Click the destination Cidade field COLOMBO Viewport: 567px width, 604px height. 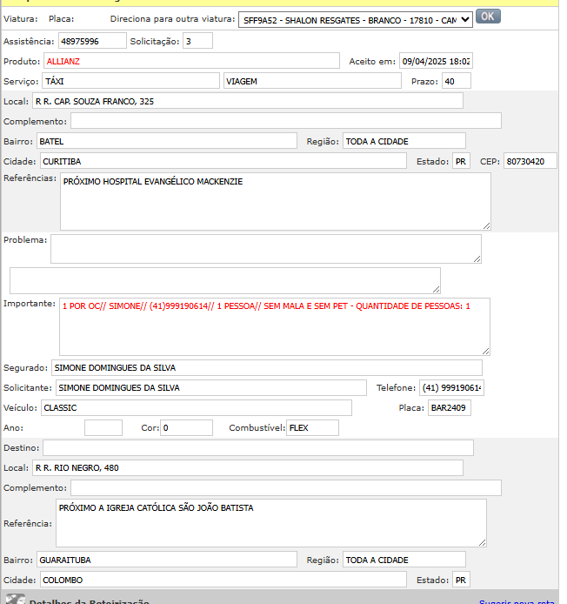coord(221,580)
